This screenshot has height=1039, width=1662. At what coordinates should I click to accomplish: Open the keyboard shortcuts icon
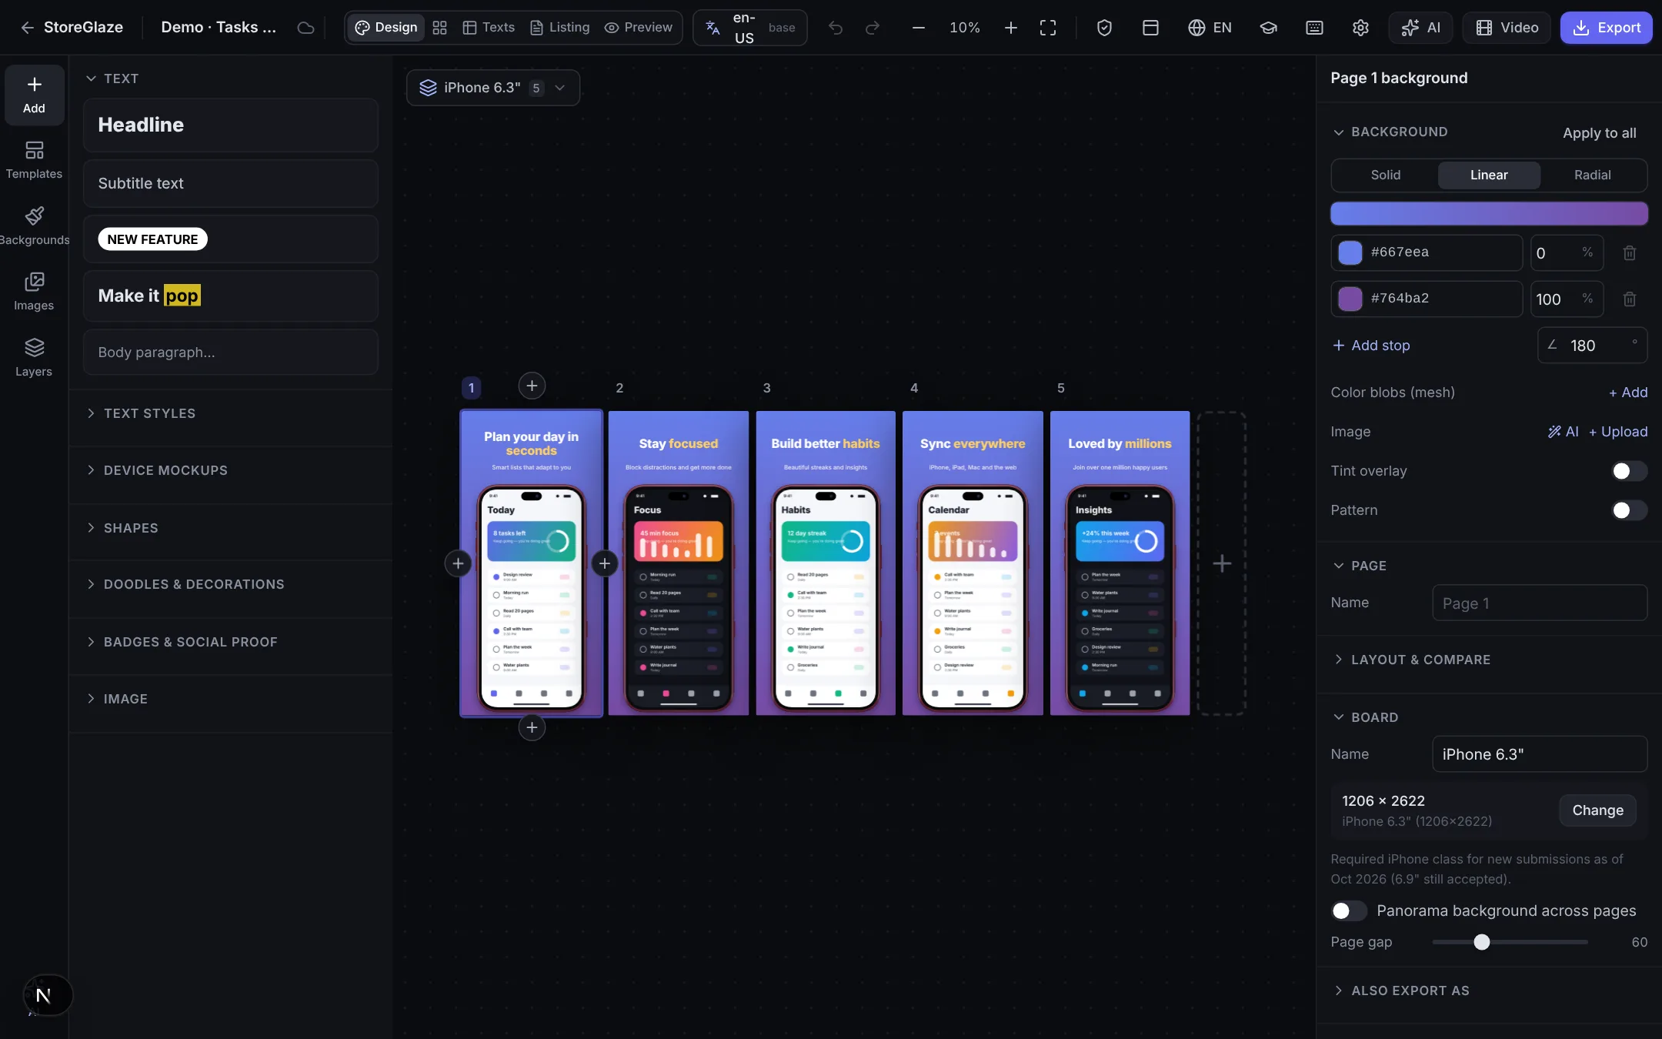coord(1314,28)
